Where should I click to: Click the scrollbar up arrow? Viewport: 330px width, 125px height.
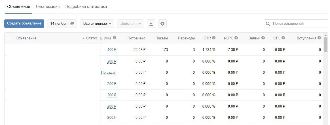pos(325,35)
